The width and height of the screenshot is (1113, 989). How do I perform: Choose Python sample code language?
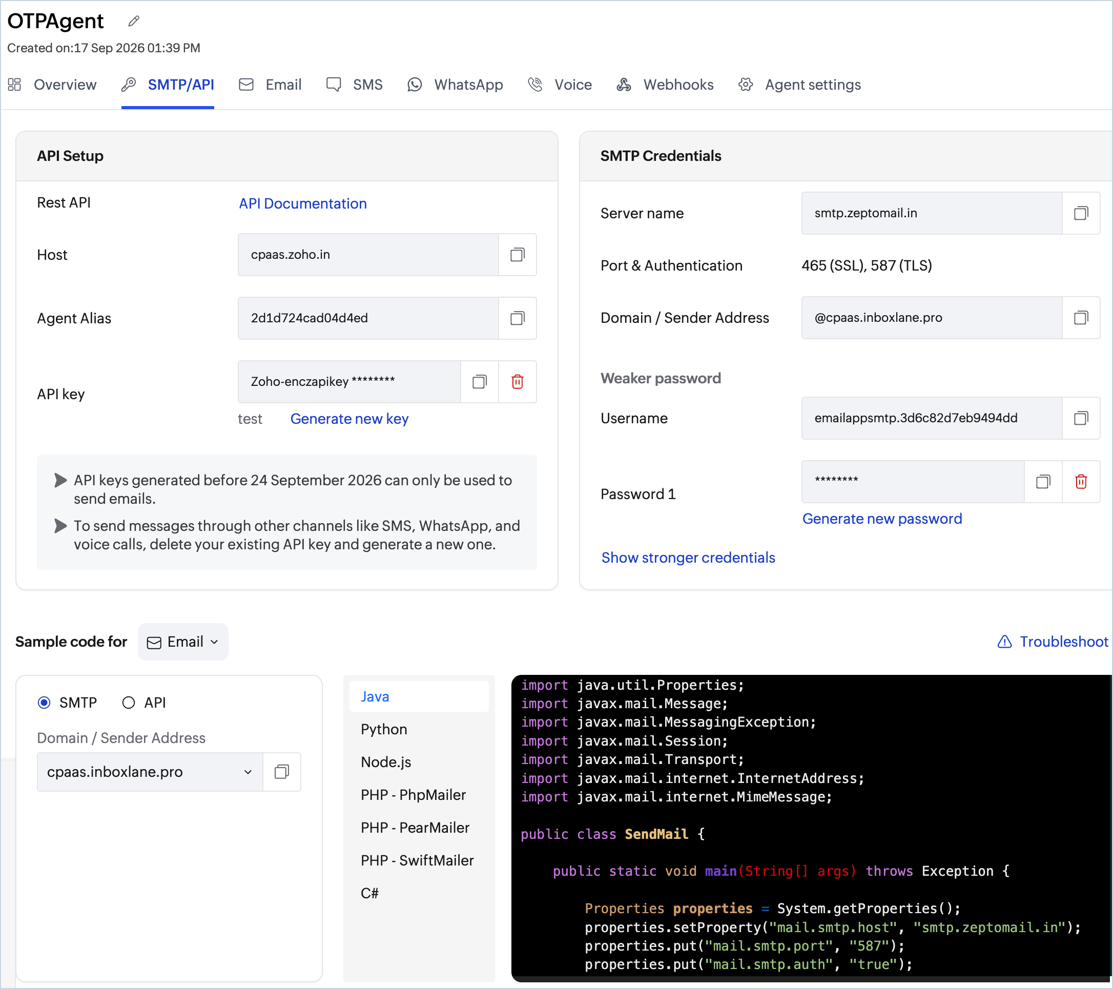pos(384,729)
